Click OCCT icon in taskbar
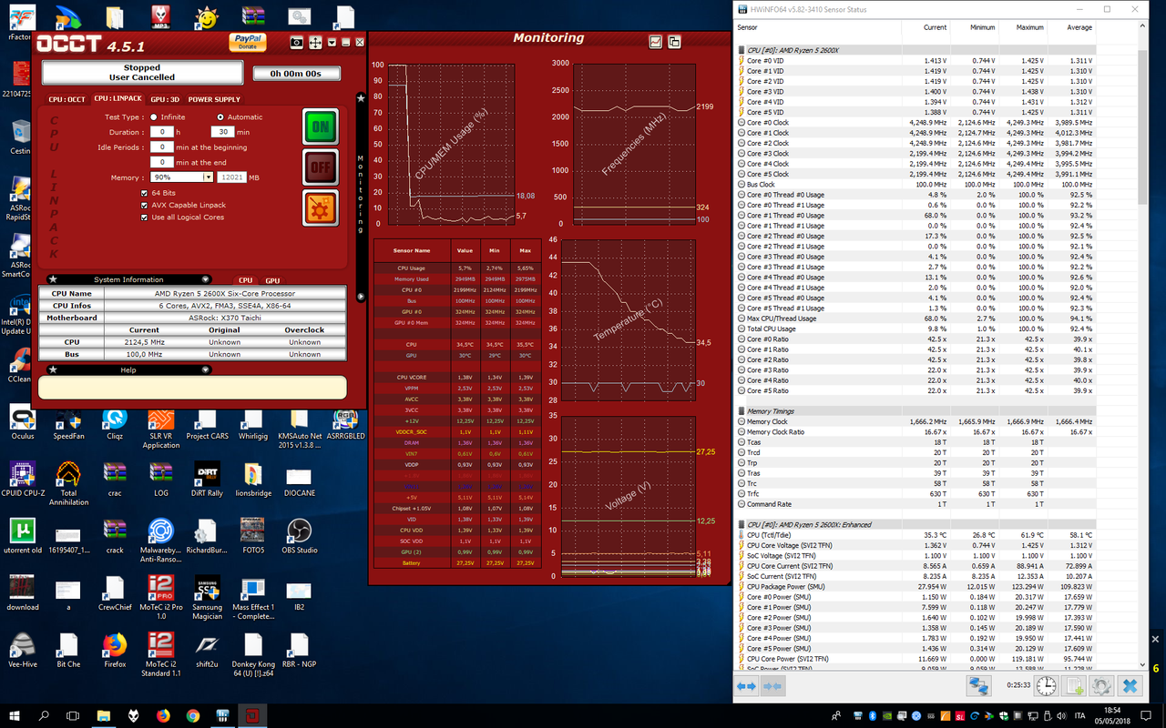The image size is (1166, 728). [251, 715]
